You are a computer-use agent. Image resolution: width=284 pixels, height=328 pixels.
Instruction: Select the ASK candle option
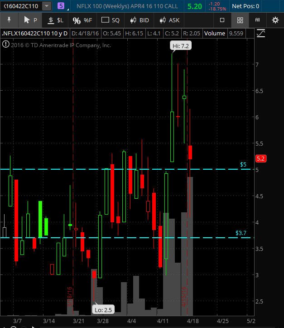pos(169,20)
